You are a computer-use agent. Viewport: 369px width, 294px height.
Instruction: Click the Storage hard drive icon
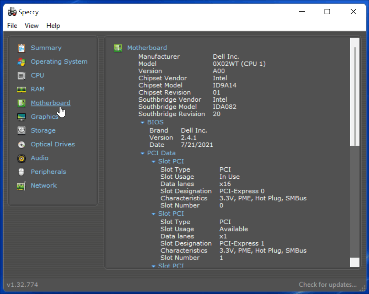pos(21,130)
